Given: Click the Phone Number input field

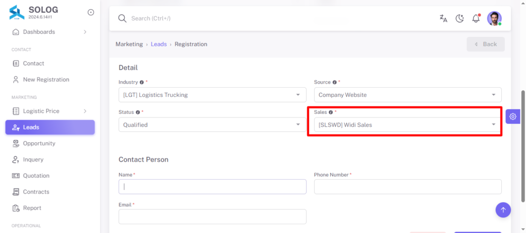Looking at the screenshot, I should pos(407,187).
